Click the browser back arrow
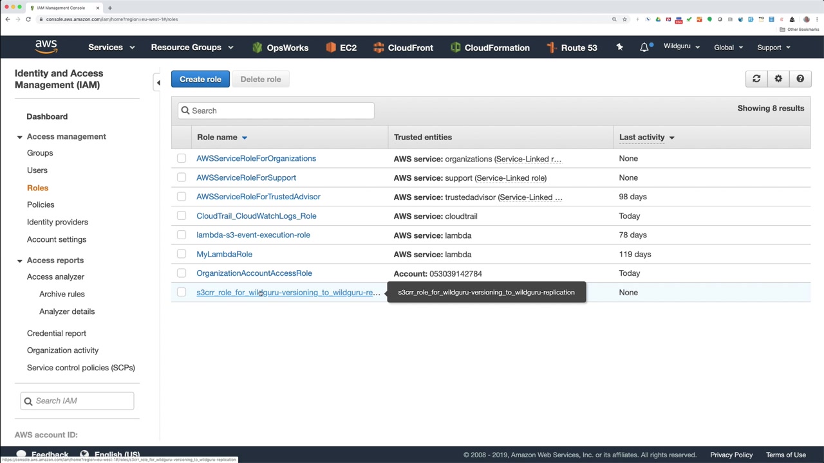Image resolution: width=824 pixels, height=463 pixels. point(8,19)
